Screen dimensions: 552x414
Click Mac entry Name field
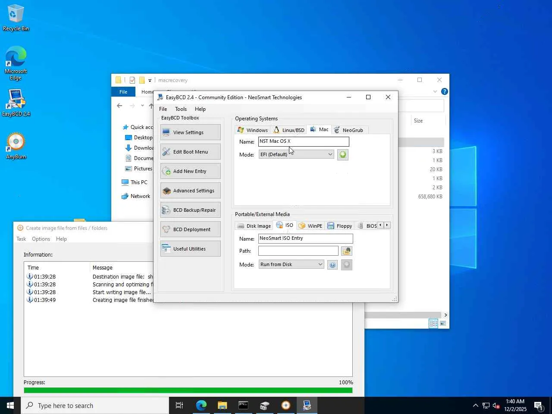pos(304,141)
